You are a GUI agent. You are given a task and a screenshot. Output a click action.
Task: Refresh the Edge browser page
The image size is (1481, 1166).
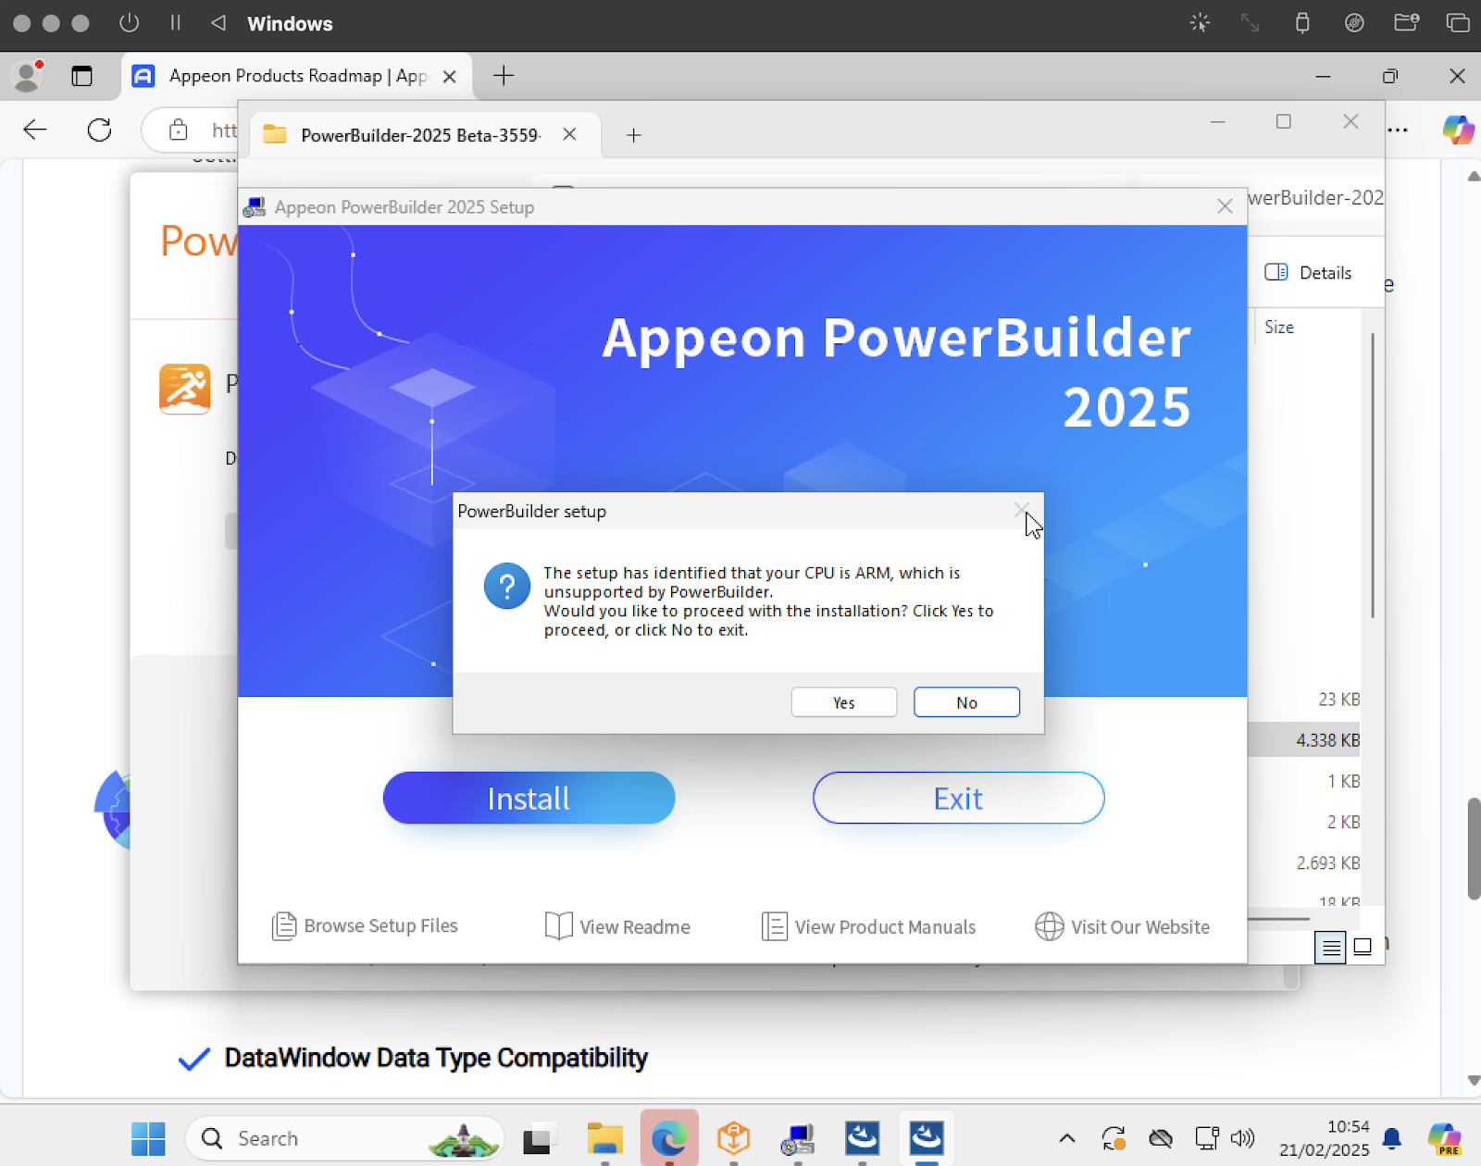pos(99,130)
